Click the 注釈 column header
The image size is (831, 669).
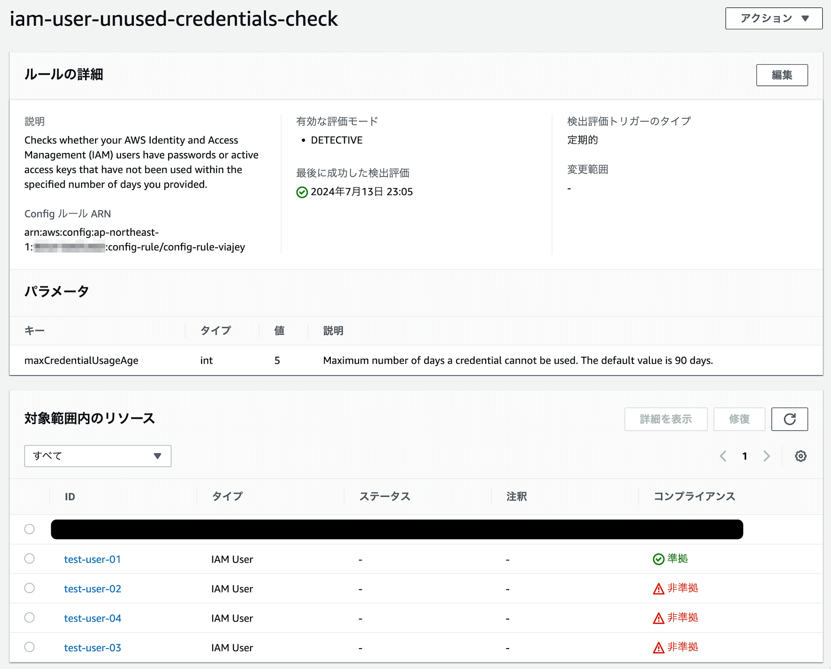click(x=516, y=496)
